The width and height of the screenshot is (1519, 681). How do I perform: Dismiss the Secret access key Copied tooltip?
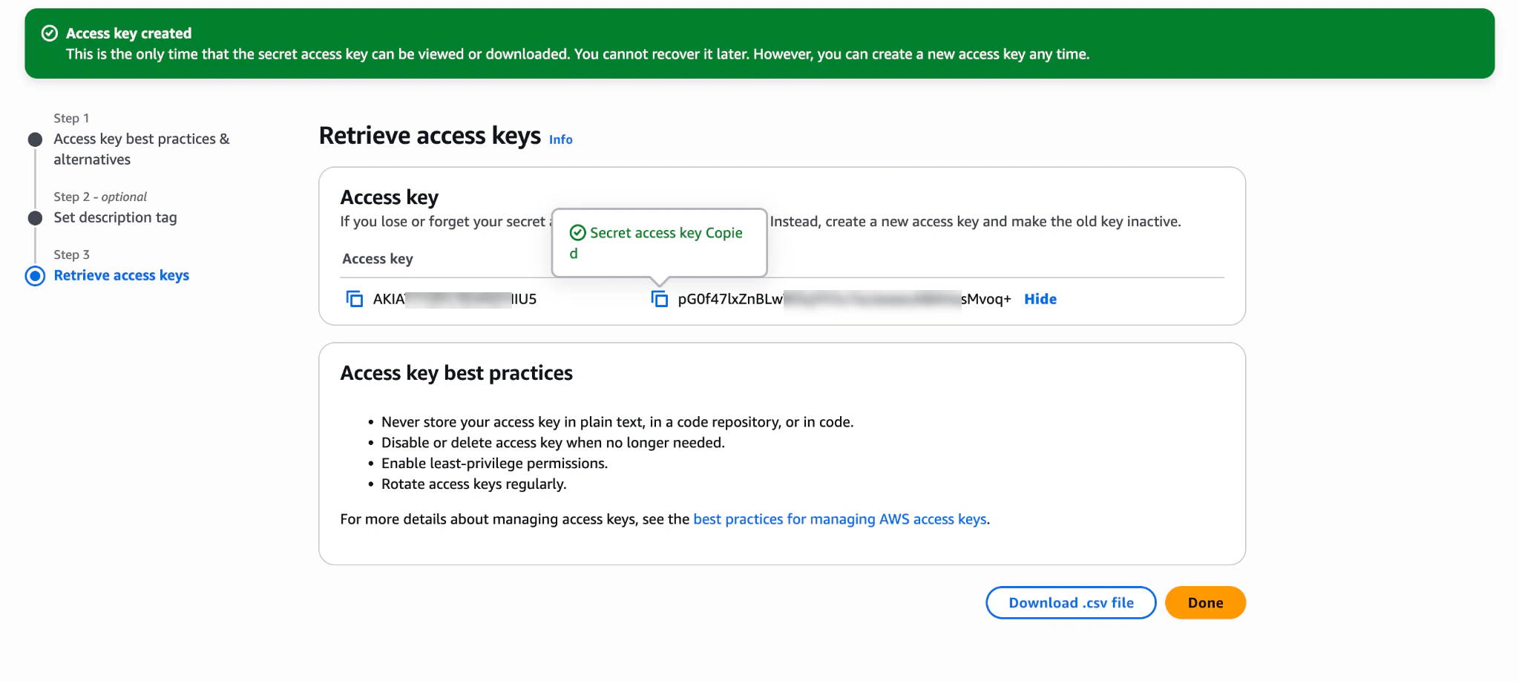659,243
